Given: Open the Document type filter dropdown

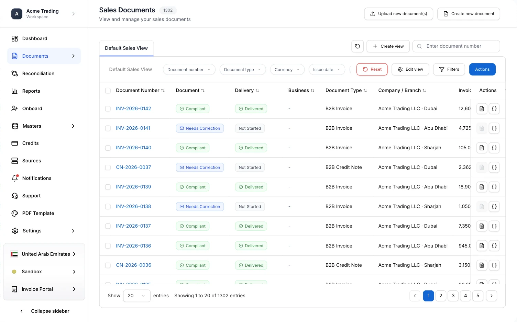Looking at the screenshot, I should click(243, 70).
